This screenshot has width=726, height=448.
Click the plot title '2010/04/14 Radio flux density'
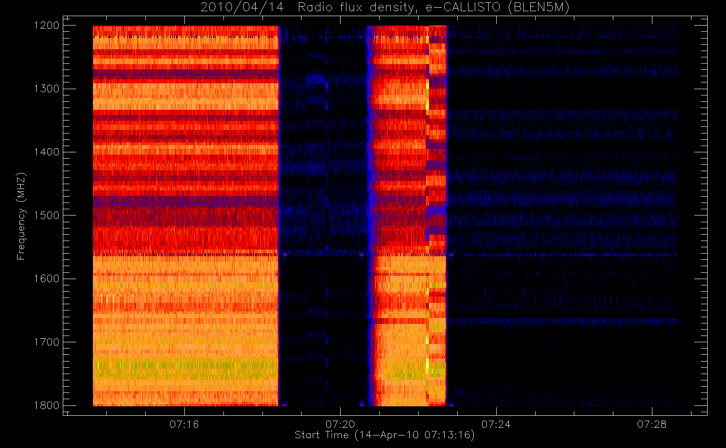385,8
